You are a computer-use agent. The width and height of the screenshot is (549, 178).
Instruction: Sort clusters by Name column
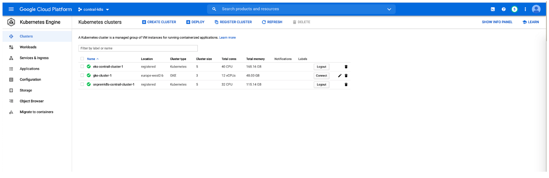pos(91,59)
